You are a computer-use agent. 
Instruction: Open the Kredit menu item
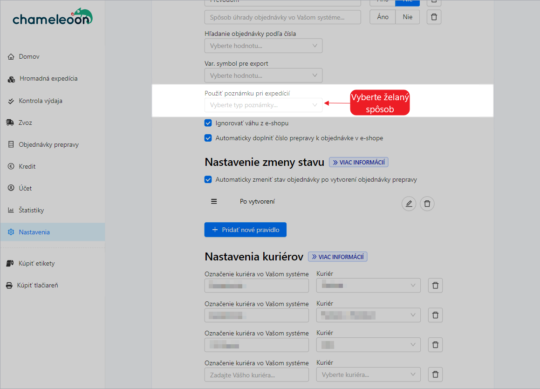27,166
